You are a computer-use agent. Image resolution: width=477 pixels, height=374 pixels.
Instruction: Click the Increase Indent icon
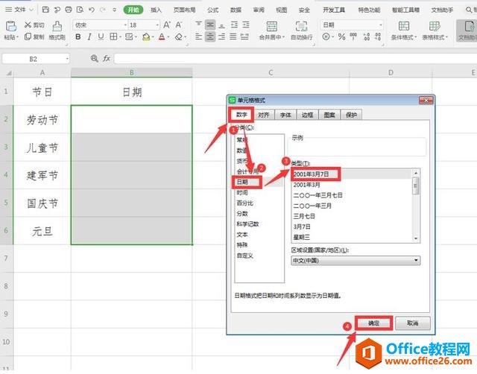coord(246,25)
